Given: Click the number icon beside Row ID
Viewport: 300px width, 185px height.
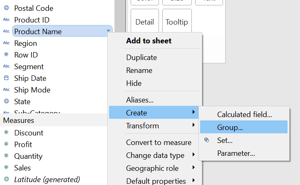Looking at the screenshot, I should point(6,55).
